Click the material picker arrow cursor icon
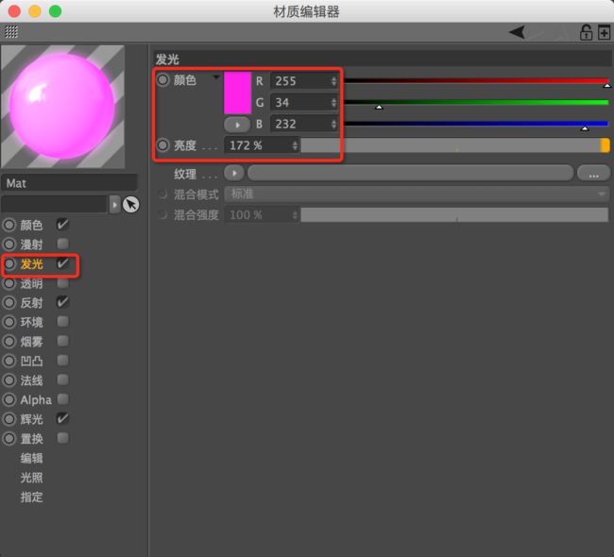The width and height of the screenshot is (614, 557). (x=130, y=204)
